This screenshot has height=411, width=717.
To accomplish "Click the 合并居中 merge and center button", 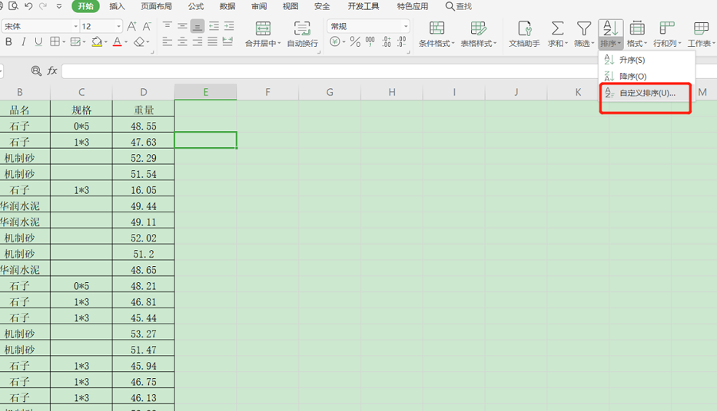I will point(263,35).
